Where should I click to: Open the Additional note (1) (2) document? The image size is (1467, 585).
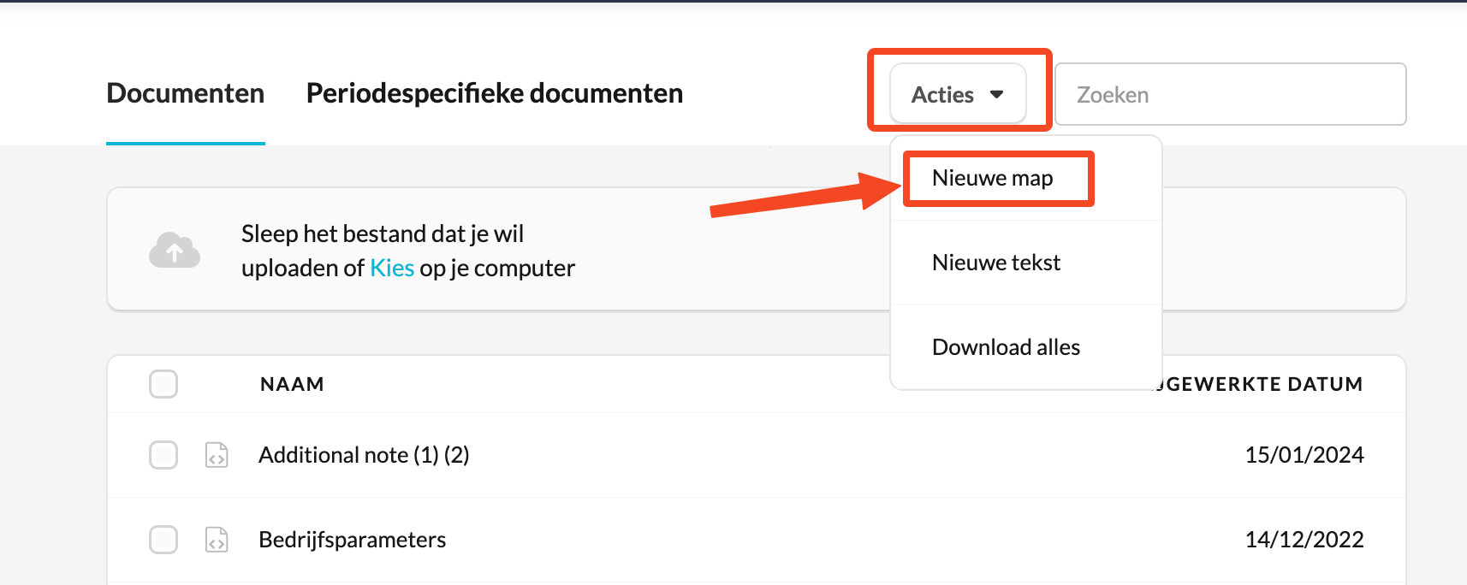[x=364, y=455]
